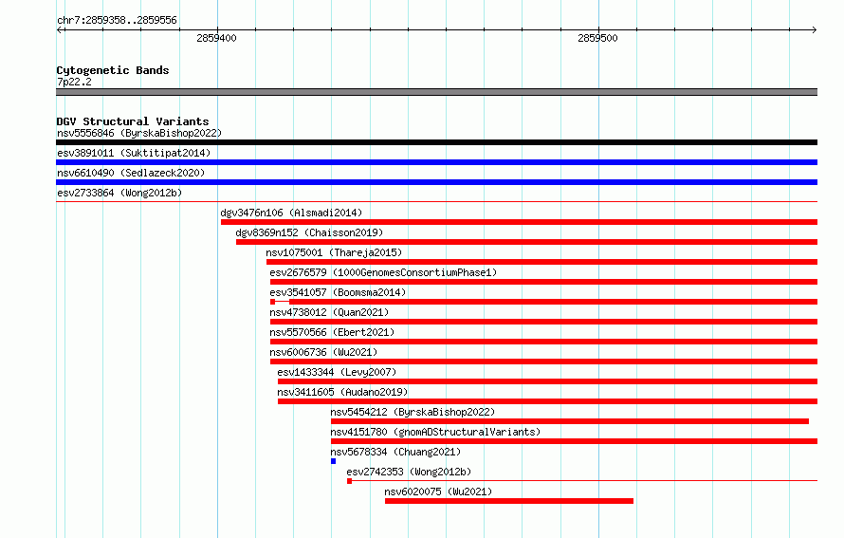Select the red nsv6020075 variant bar
The image size is (844, 538).
(x=509, y=501)
